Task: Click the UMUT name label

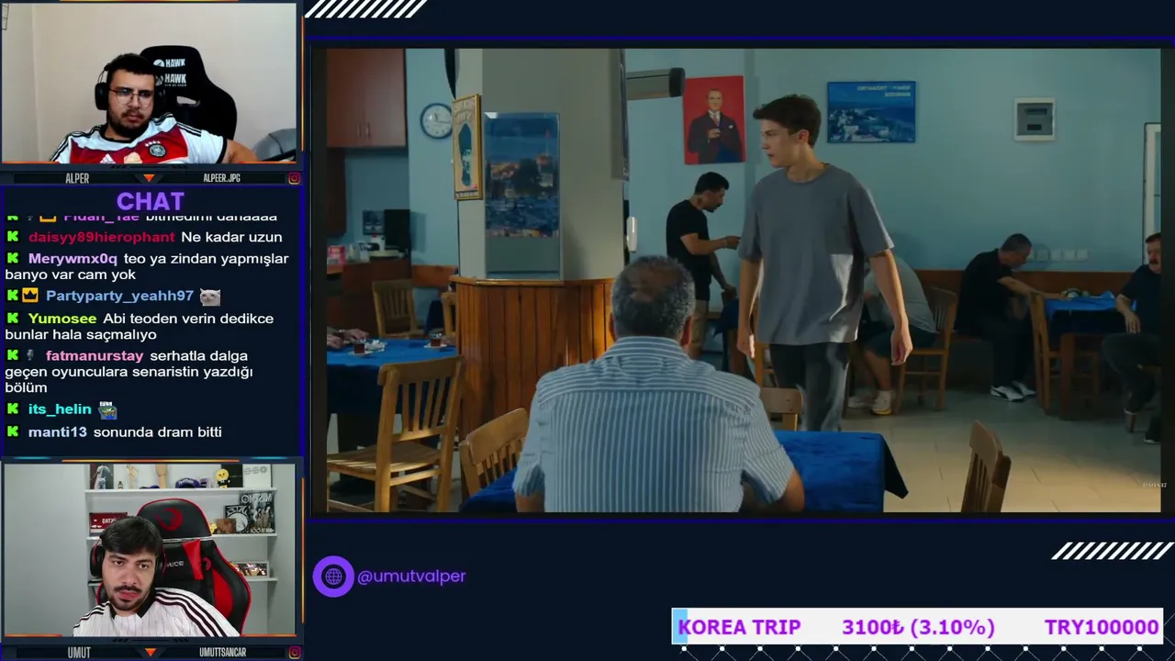Action: click(x=79, y=653)
